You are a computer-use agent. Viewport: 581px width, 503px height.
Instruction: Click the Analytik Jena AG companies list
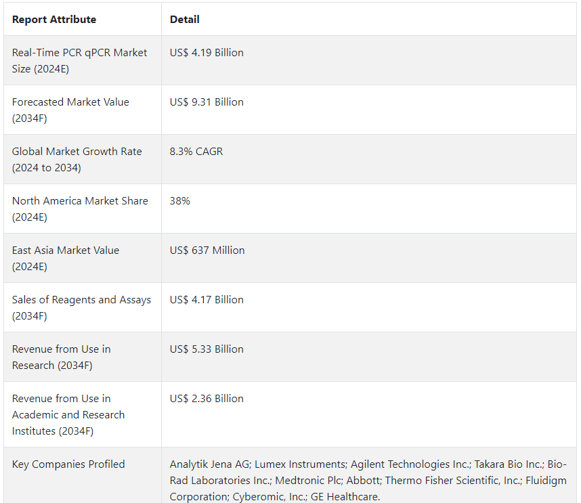pos(368,481)
